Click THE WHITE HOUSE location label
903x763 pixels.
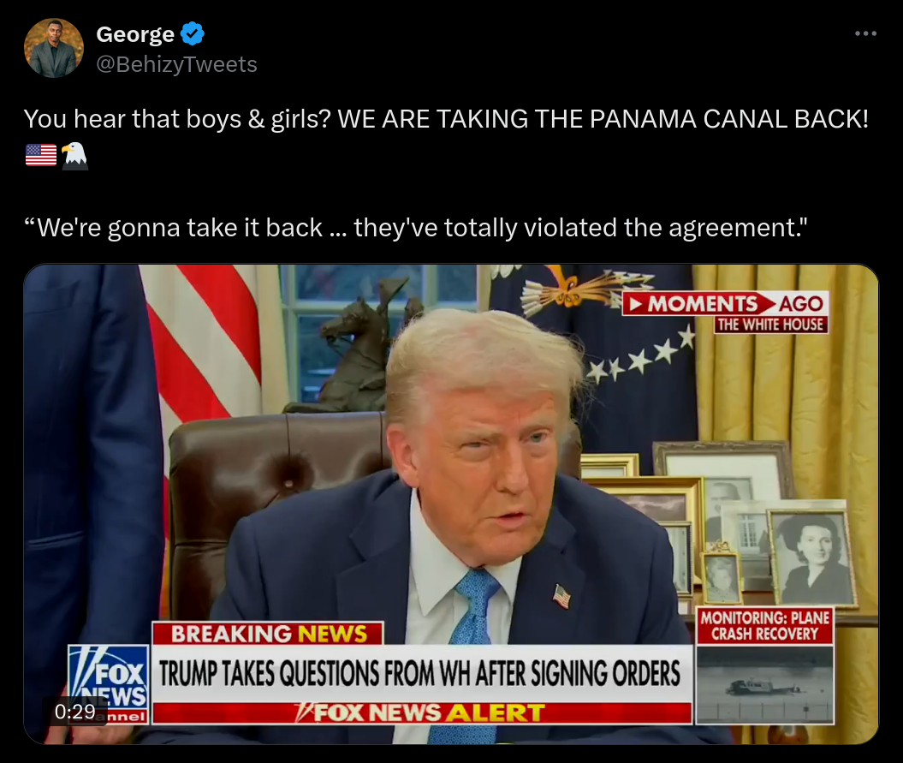[770, 325]
